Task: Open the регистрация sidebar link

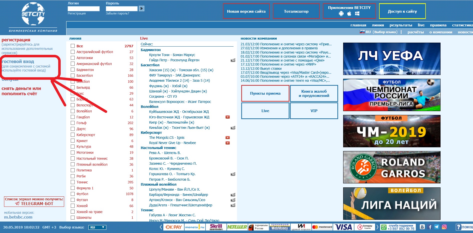Action: coord(16,40)
